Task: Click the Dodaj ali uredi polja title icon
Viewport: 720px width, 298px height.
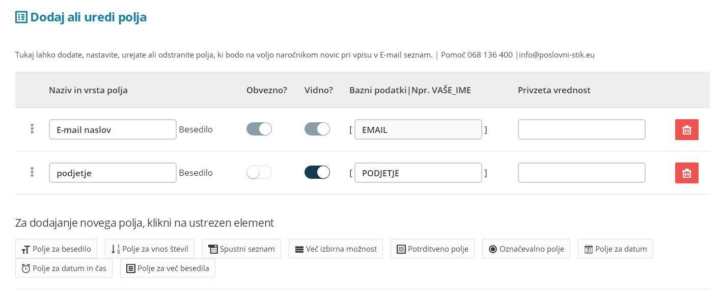Action: (x=21, y=17)
